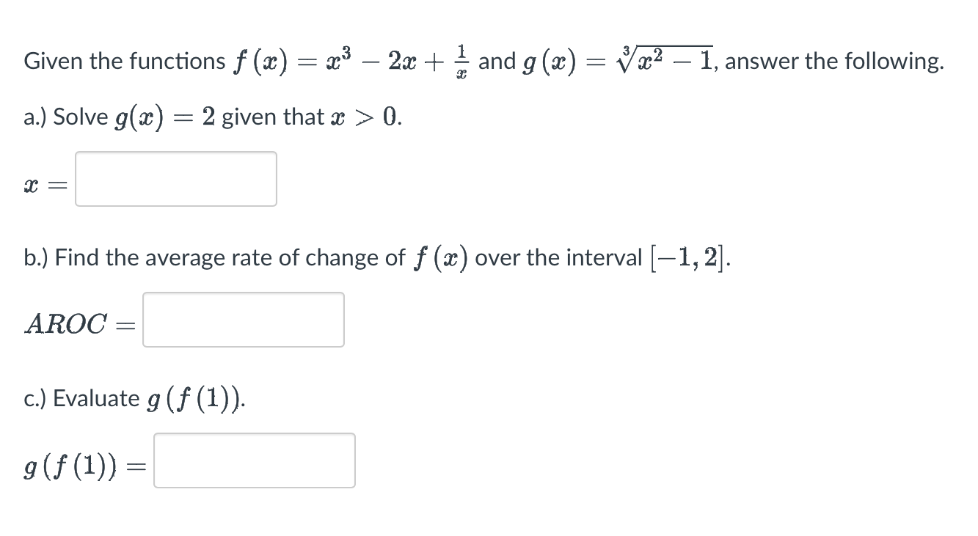This screenshot has height=536, width=978.
Task: Click the AROC answer input box
Action: 243,320
